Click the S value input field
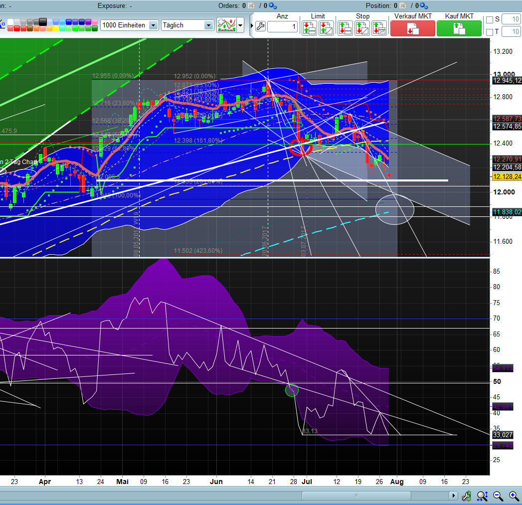 [511, 19]
